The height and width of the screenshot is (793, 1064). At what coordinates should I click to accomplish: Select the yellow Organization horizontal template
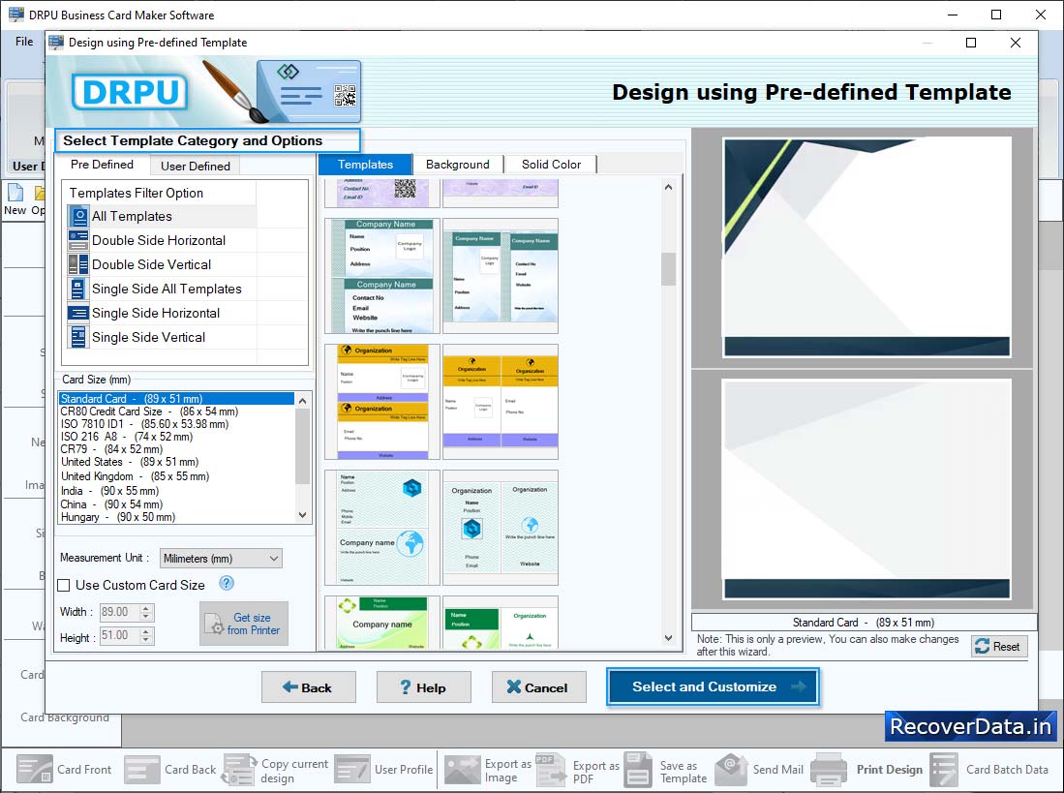tap(382, 402)
